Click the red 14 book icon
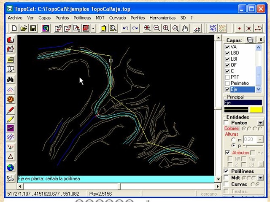The width and height of the screenshot is (270, 202). coord(86,28)
